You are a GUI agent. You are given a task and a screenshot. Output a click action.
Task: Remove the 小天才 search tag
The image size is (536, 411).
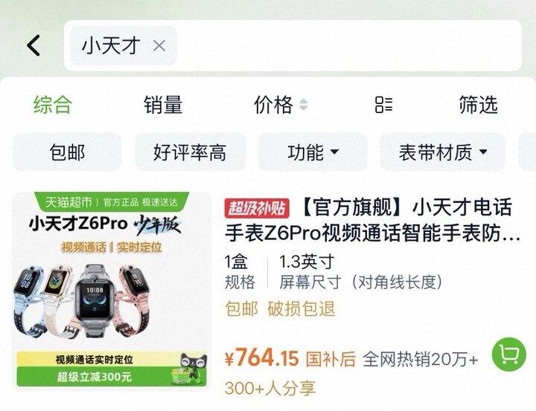pyautogui.click(x=159, y=45)
